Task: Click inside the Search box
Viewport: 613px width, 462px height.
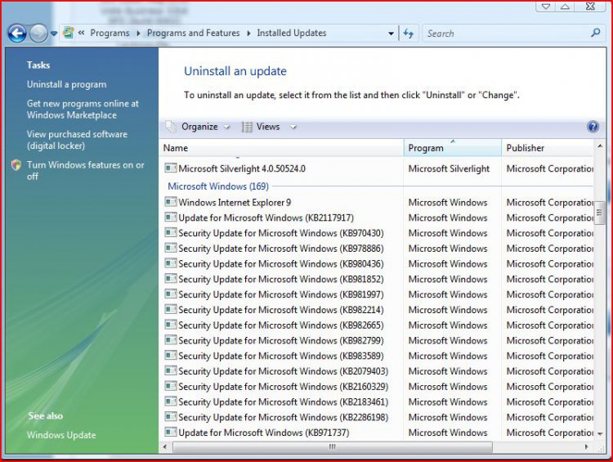Action: [507, 34]
